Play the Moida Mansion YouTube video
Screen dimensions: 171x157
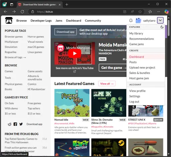(75, 54)
